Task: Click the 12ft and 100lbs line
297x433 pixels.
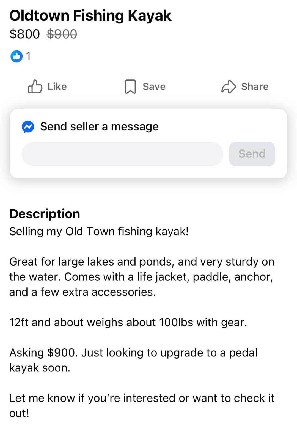Action: point(128,322)
